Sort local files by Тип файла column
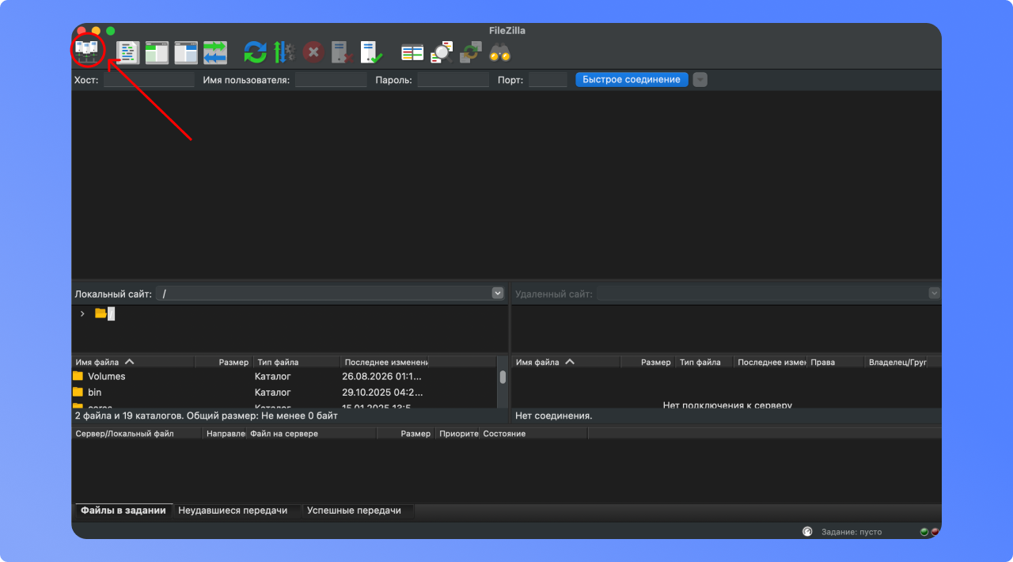 (296, 362)
